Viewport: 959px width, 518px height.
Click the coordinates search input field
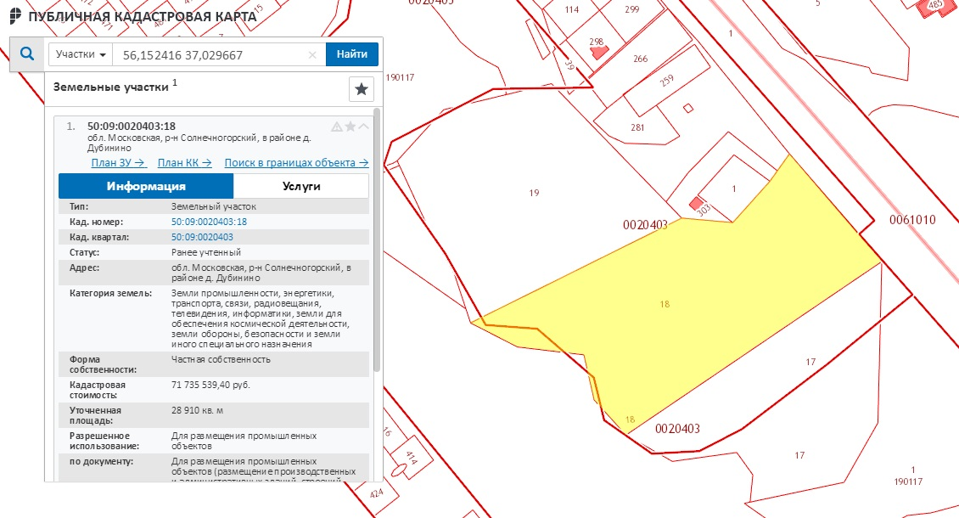pyautogui.click(x=212, y=54)
